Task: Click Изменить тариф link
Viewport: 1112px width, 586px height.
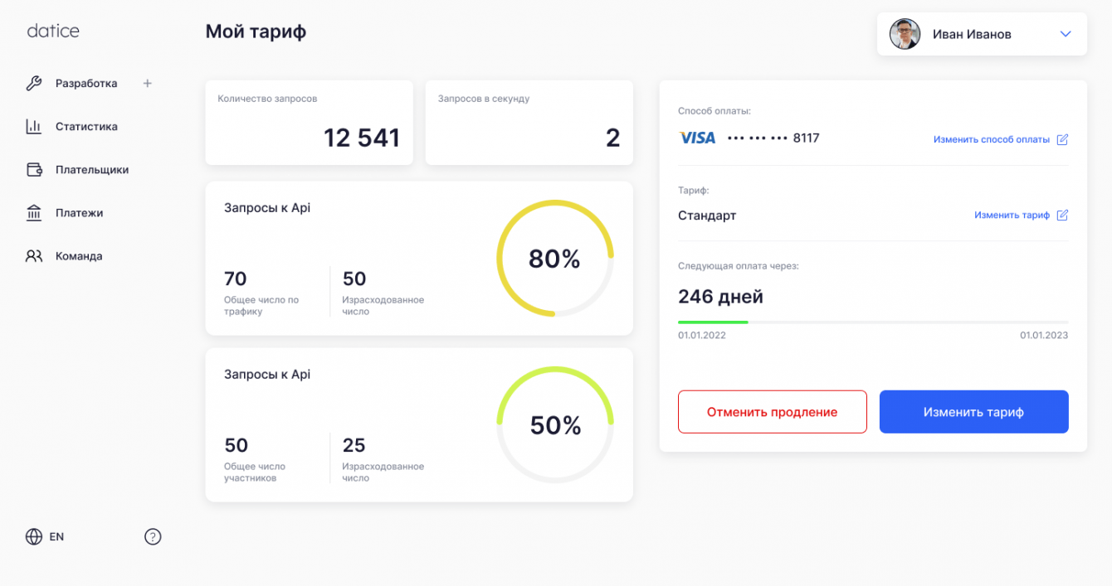Action: [x=1012, y=215]
